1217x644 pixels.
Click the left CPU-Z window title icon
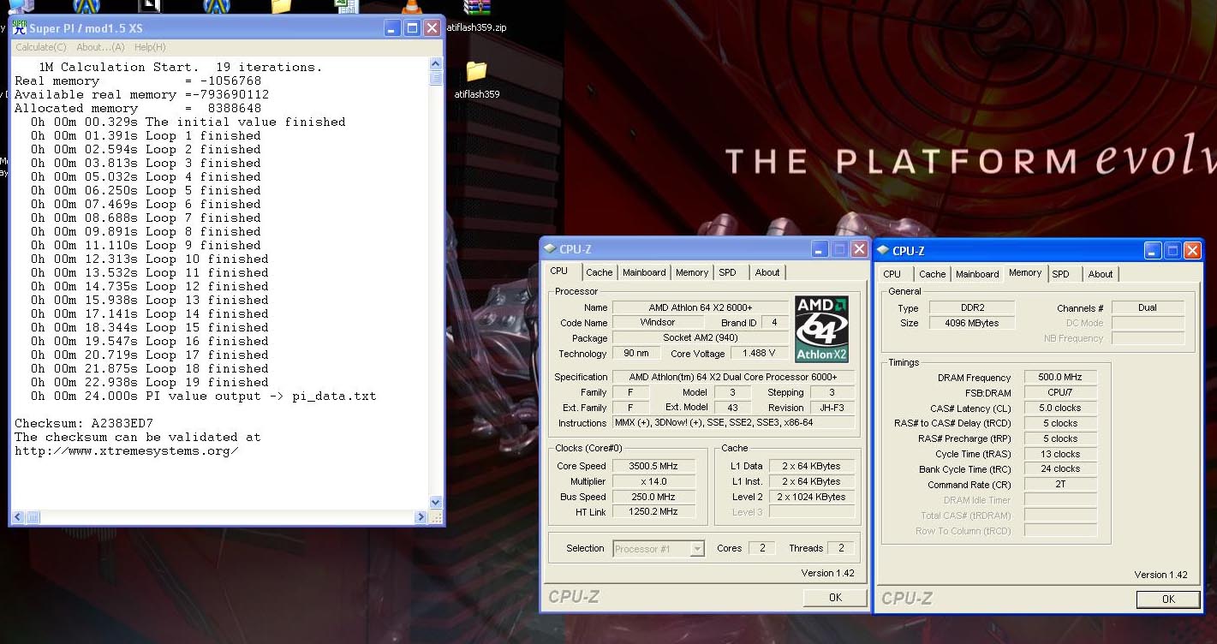tap(550, 249)
